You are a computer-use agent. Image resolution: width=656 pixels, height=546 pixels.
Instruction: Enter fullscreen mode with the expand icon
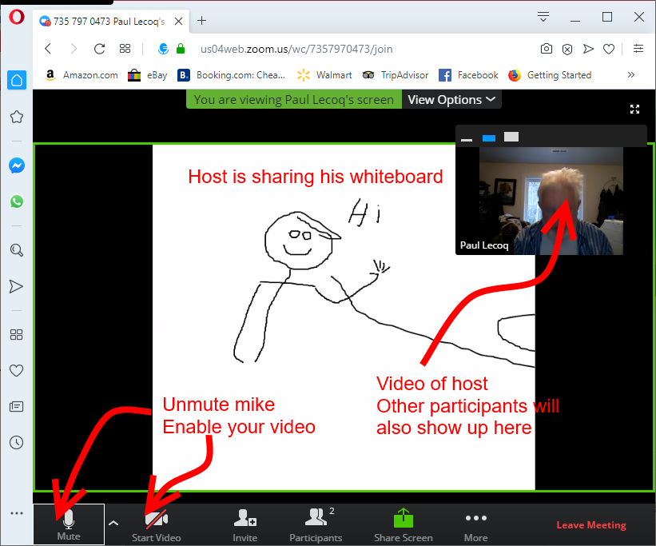[635, 109]
